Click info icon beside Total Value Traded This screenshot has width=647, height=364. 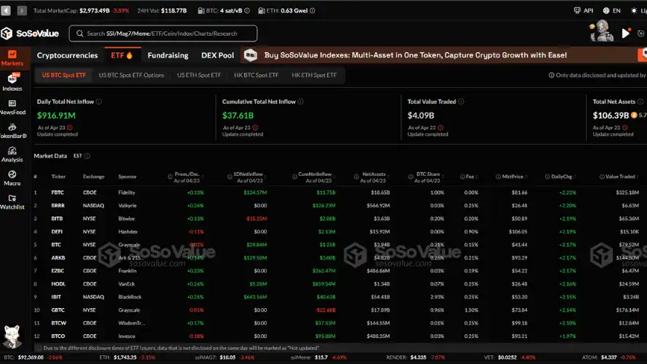coord(461,102)
